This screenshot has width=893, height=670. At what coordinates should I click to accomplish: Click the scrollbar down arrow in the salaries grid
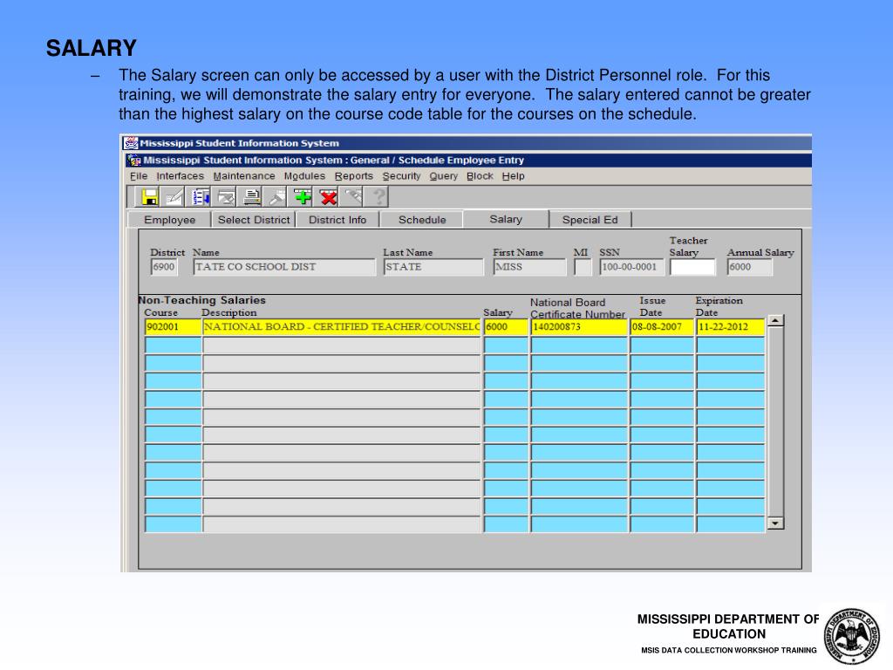(x=775, y=523)
